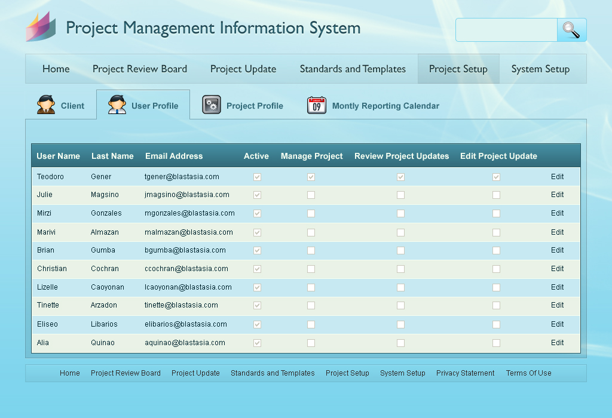Switch to Montly Reporting Calendar tab
The width and height of the screenshot is (612, 418).
(373, 105)
